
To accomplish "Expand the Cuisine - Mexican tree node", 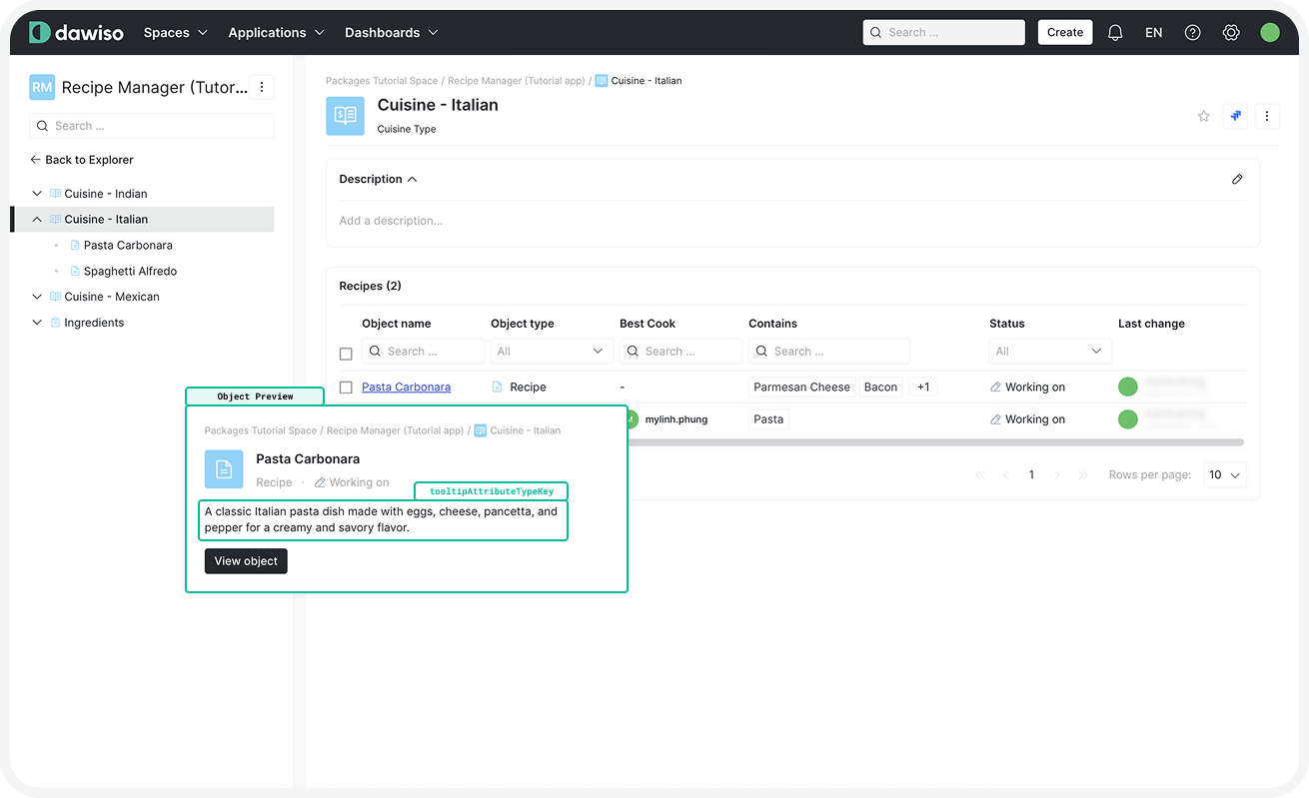I will [37, 297].
